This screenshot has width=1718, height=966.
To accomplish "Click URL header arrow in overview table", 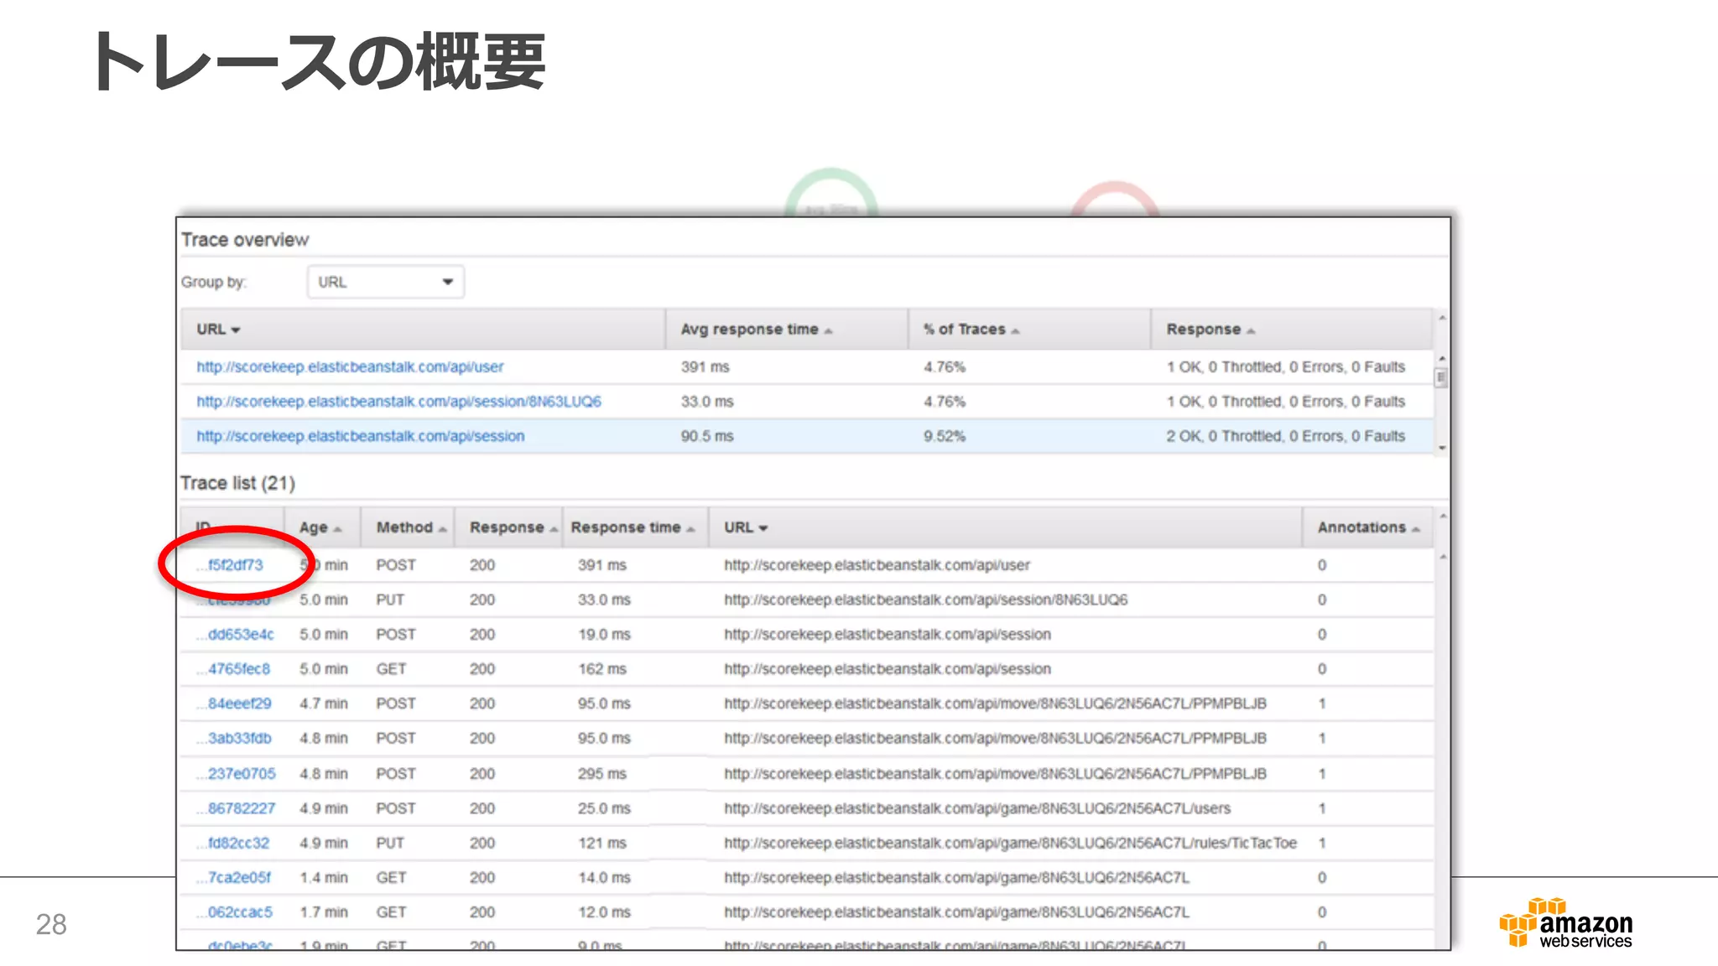I will pyautogui.click(x=236, y=330).
